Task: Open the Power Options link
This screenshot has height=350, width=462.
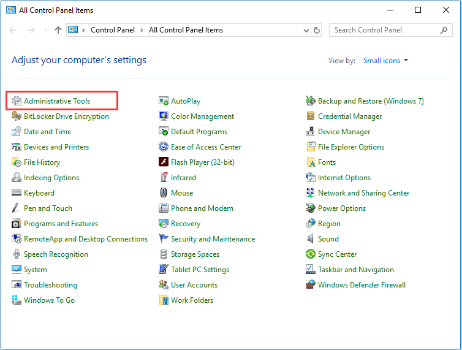Action: pos(342,208)
